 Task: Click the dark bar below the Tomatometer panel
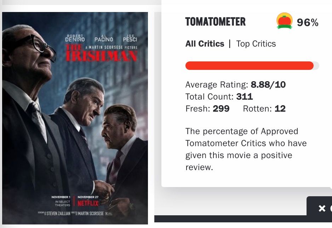(230, 219)
